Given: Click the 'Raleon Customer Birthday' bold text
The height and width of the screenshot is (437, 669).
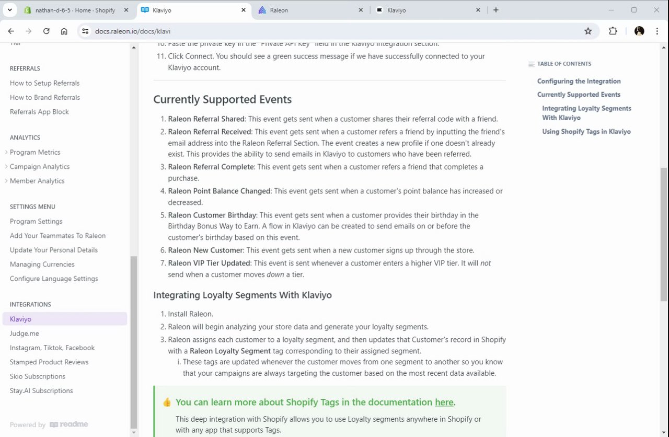Looking at the screenshot, I should [212, 215].
